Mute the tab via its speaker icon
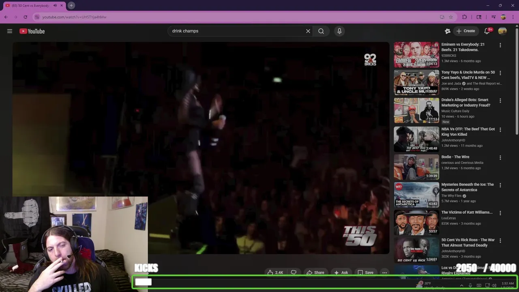This screenshot has width=519, height=292. [x=55, y=5]
